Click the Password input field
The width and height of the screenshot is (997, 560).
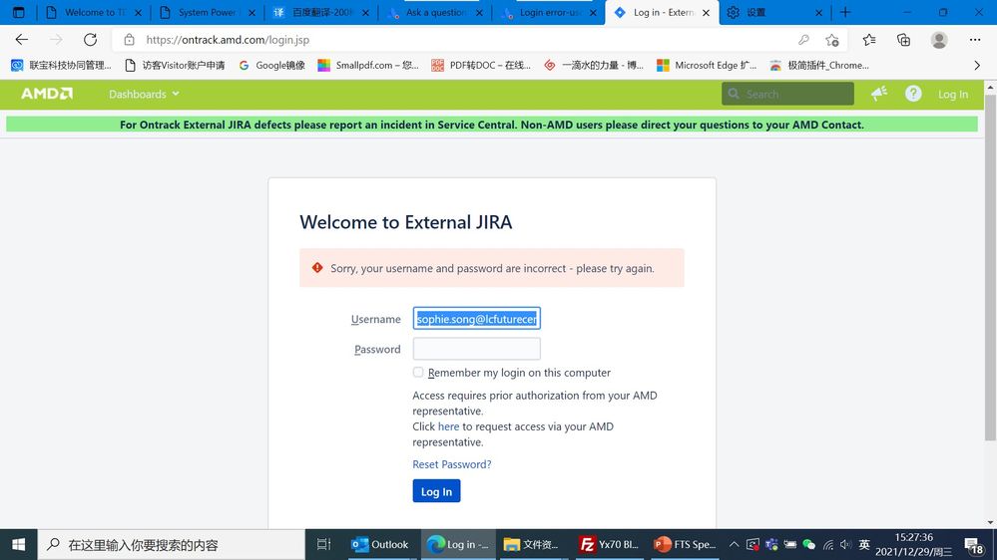click(476, 349)
